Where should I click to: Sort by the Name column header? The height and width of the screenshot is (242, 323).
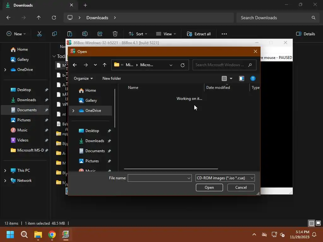point(133,88)
